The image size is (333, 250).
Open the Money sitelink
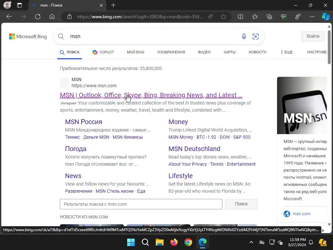point(178,122)
